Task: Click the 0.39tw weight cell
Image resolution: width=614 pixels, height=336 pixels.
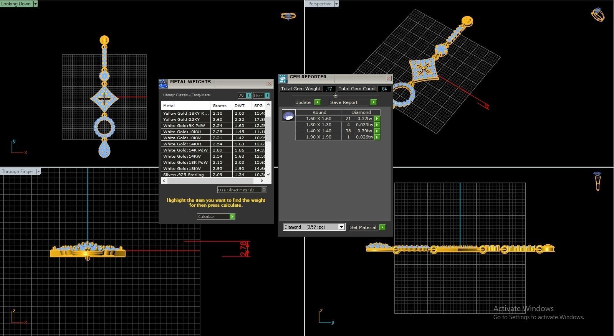Action: pos(364,131)
